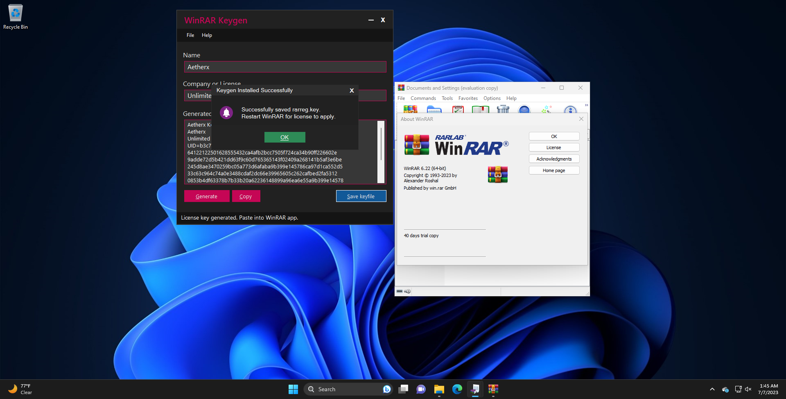Click the key line starting with 6412212250

coord(262,153)
